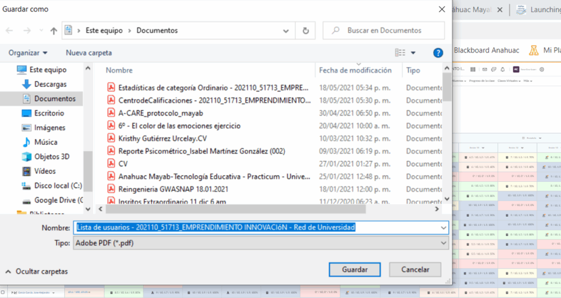
Task: Click the Back navigation arrow
Action: pos(10,31)
